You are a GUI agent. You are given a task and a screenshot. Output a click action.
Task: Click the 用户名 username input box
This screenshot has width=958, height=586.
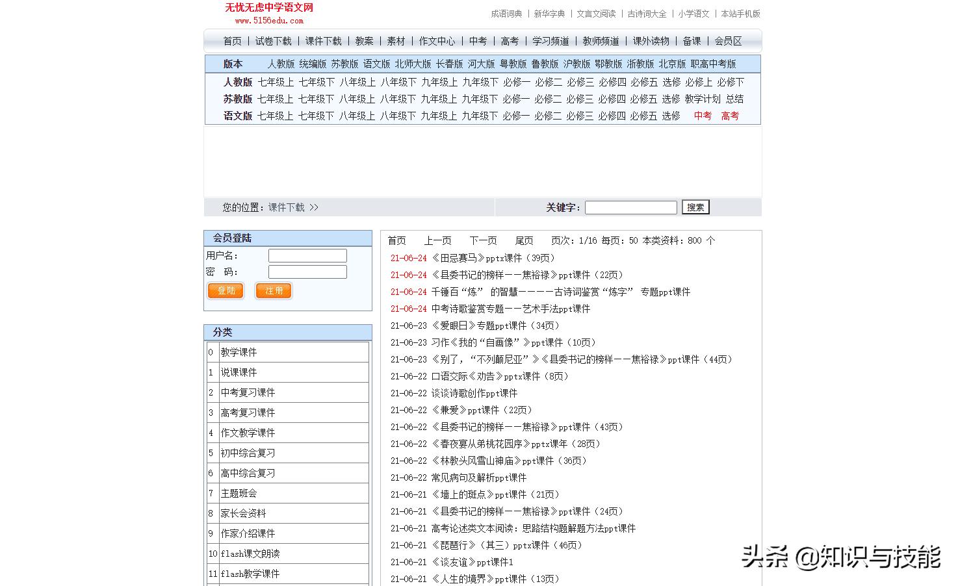click(x=307, y=255)
